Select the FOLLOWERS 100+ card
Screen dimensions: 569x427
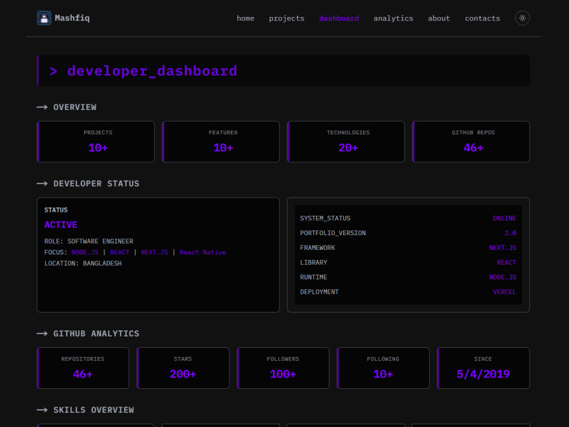(x=283, y=368)
